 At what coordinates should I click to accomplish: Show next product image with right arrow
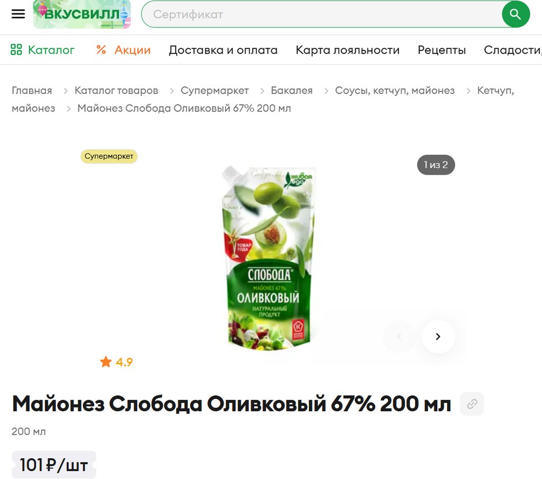pyautogui.click(x=438, y=336)
